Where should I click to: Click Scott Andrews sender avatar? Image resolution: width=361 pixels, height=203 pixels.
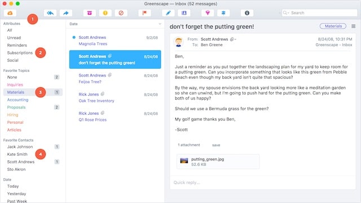(x=178, y=42)
